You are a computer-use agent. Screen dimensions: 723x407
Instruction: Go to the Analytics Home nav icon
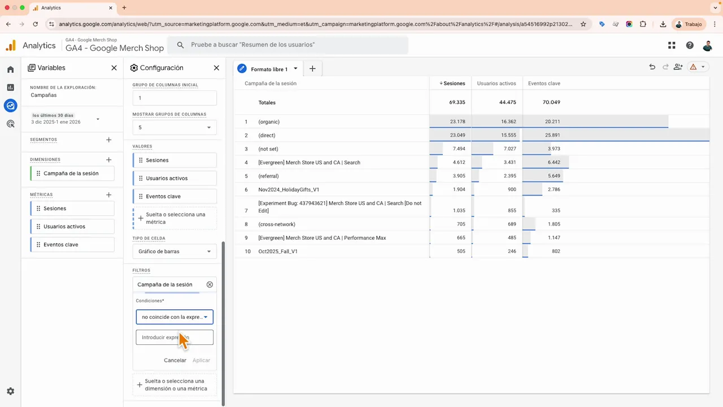10,70
